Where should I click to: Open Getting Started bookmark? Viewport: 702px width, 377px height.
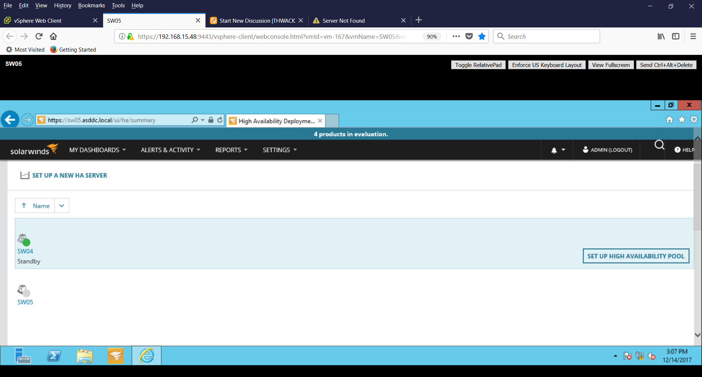(x=73, y=49)
